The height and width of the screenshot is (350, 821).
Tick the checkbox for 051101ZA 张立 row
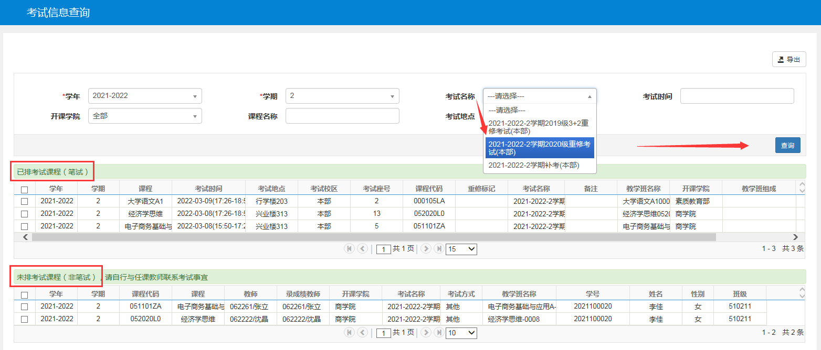coord(25,306)
